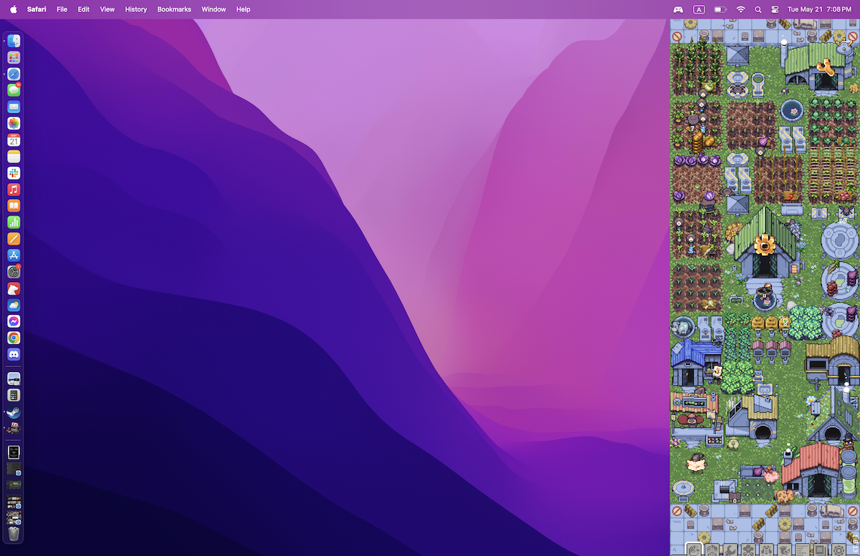Launch Steam from the dock
This screenshot has width=860, height=556.
(x=14, y=412)
